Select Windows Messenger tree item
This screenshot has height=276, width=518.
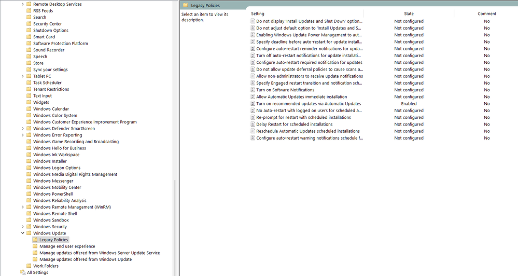click(x=53, y=181)
